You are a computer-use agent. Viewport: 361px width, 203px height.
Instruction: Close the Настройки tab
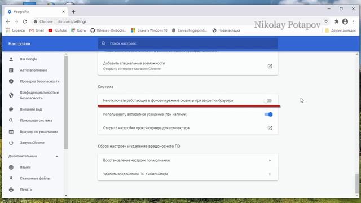(x=64, y=11)
